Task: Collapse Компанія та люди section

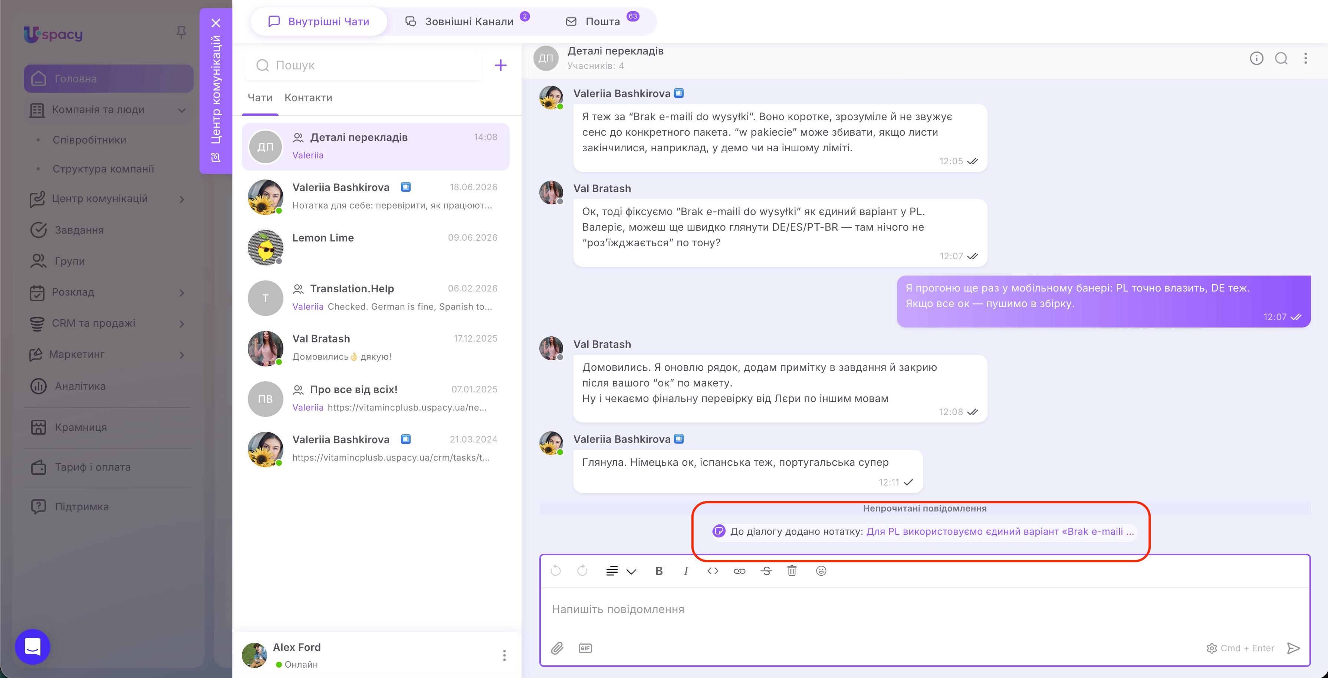Action: click(x=181, y=110)
